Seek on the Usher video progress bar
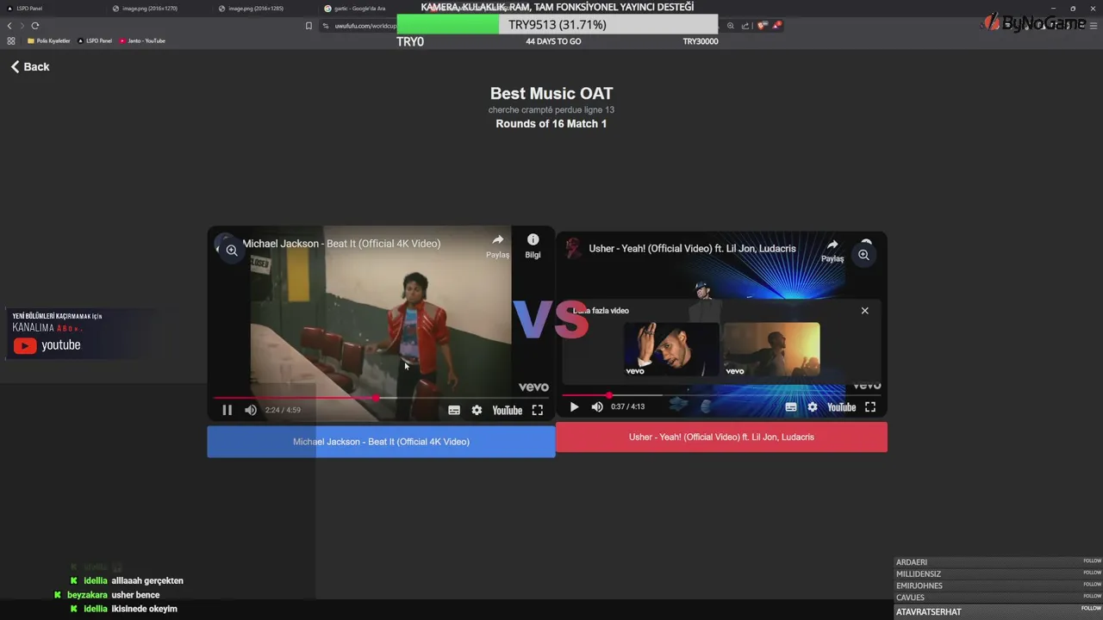 click(721, 395)
